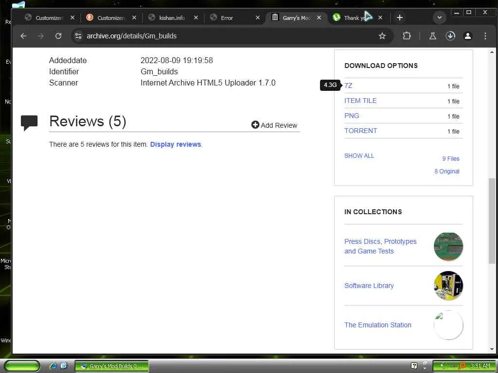Go back with the browser back arrow
Screen dimensions: 498x373
pyautogui.click(x=23, y=36)
